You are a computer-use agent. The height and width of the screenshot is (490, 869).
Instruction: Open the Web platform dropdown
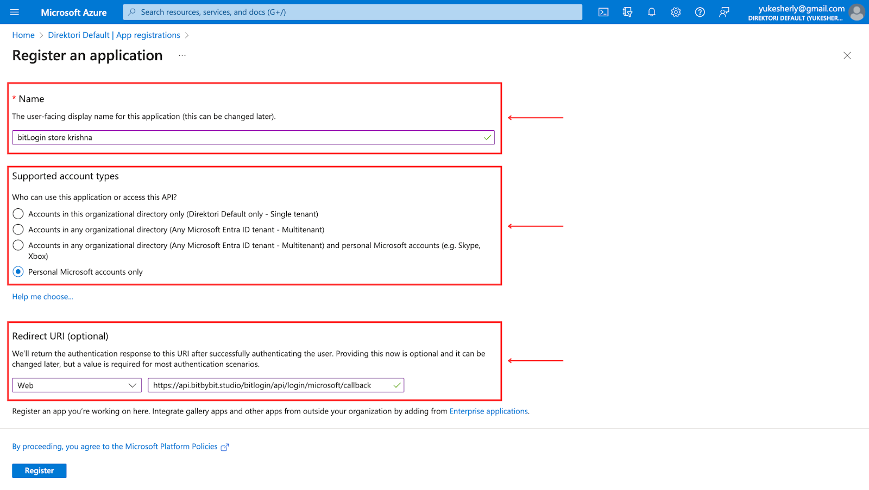[77, 385]
